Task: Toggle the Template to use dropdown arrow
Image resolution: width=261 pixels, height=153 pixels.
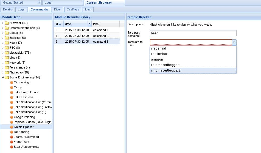Action: (234, 42)
